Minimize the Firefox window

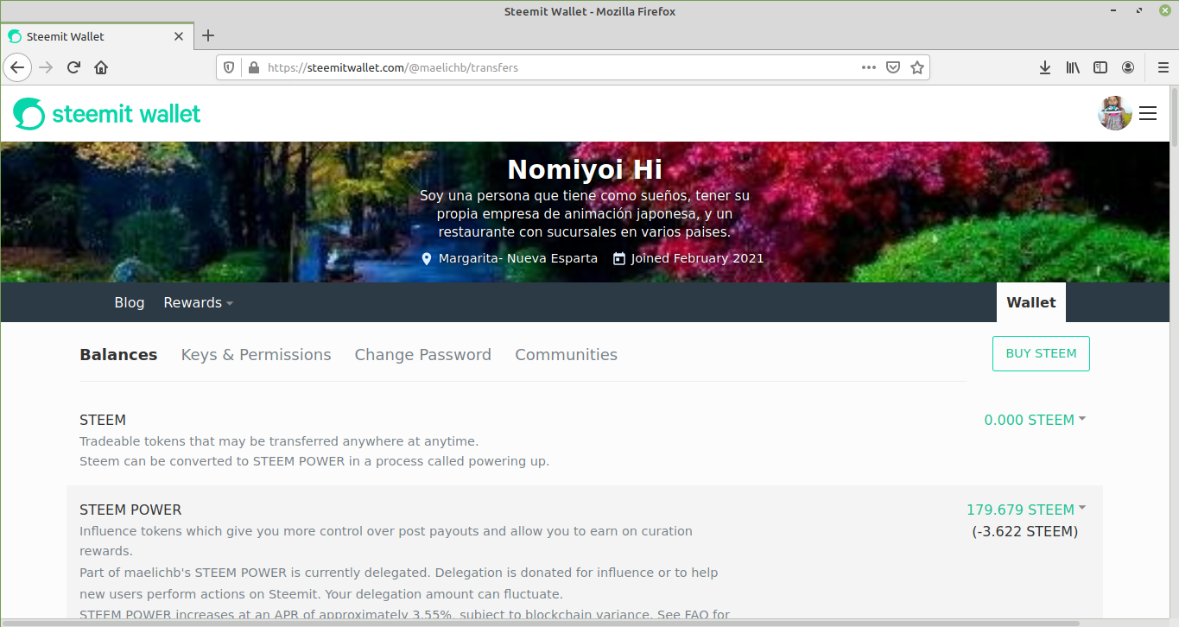[1115, 11]
